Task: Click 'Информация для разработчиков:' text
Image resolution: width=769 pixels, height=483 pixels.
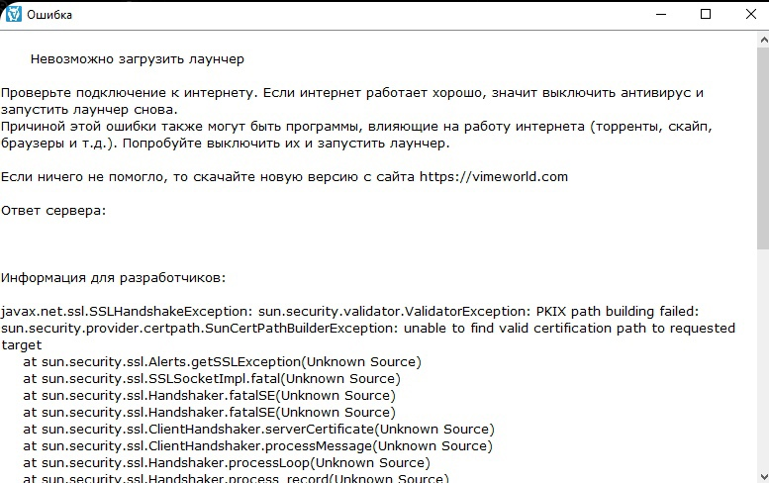Action: (x=113, y=278)
